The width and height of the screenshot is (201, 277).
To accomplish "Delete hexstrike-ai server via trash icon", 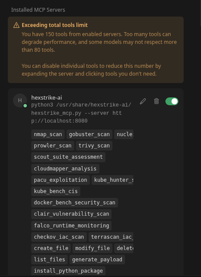I will pyautogui.click(x=156, y=101).
